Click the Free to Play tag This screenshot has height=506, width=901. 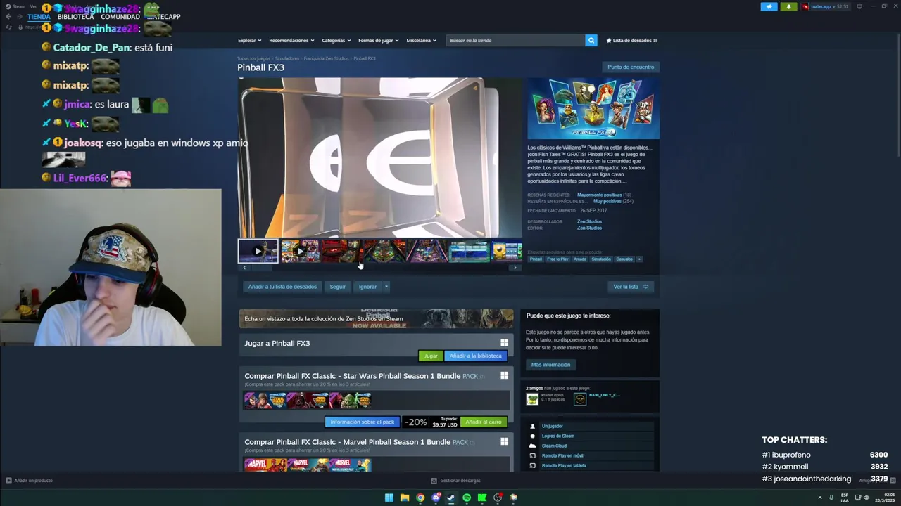557,259
